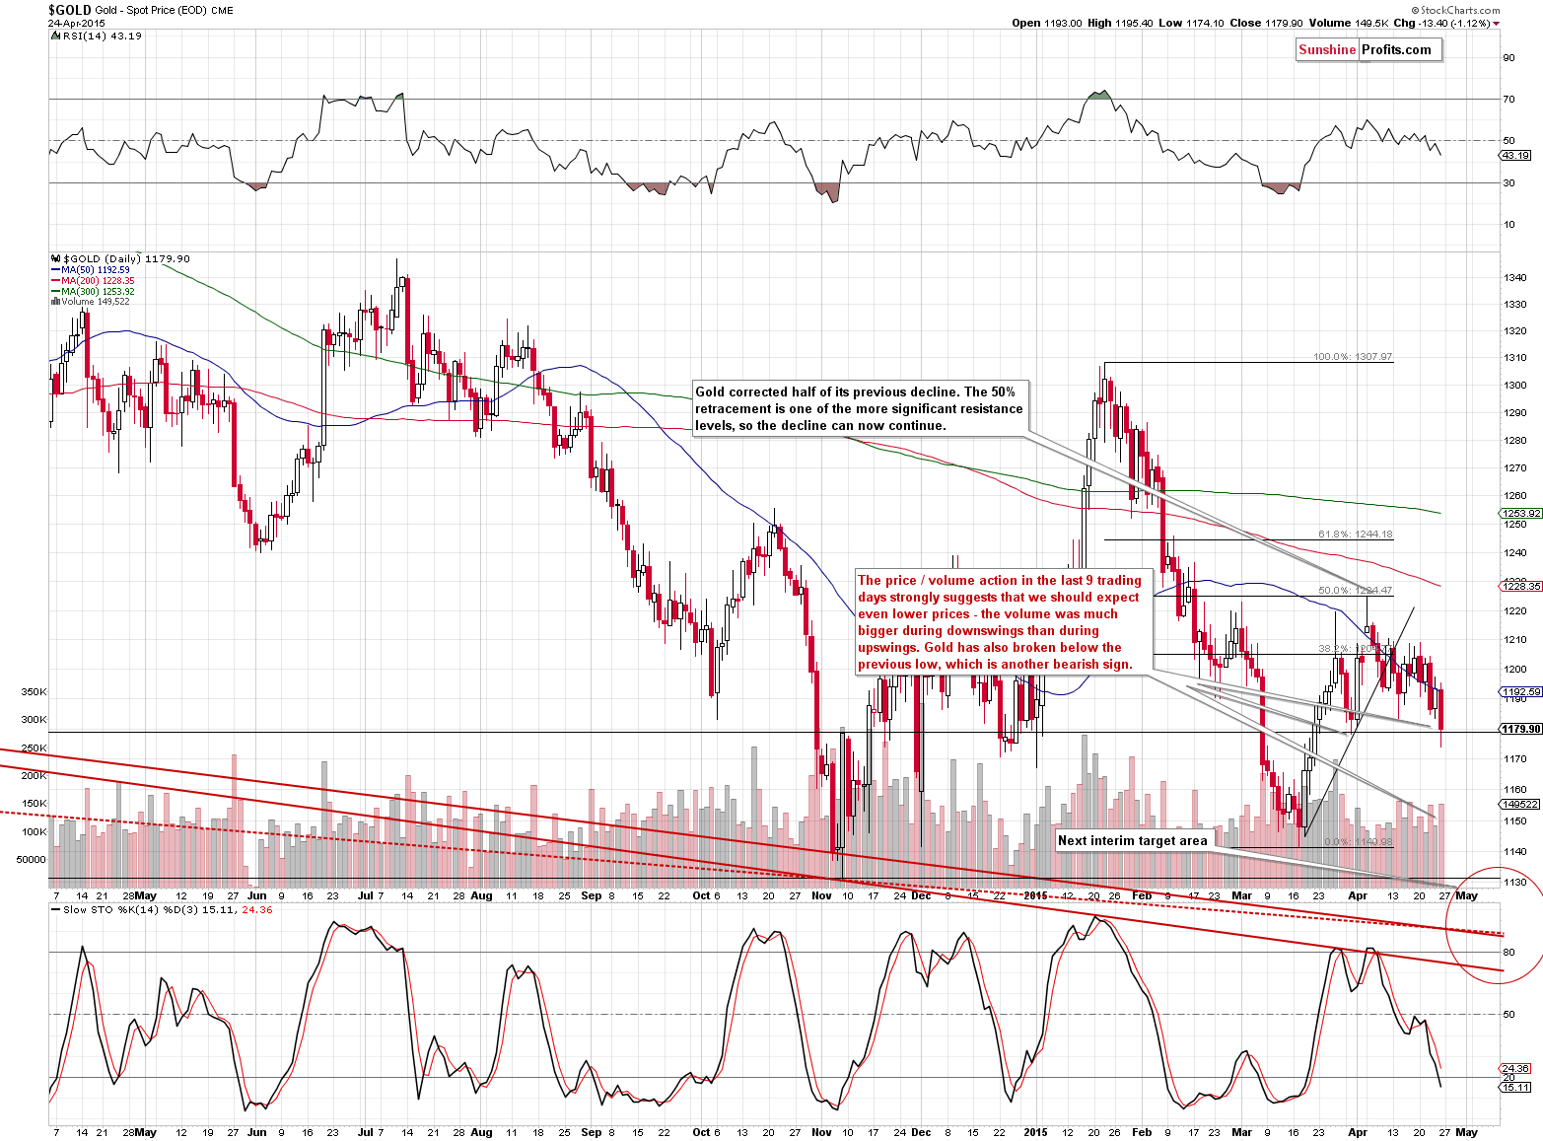The height and width of the screenshot is (1141, 1543).
Task: Select the 24-Apr-2015 date label
Action: pos(75,23)
